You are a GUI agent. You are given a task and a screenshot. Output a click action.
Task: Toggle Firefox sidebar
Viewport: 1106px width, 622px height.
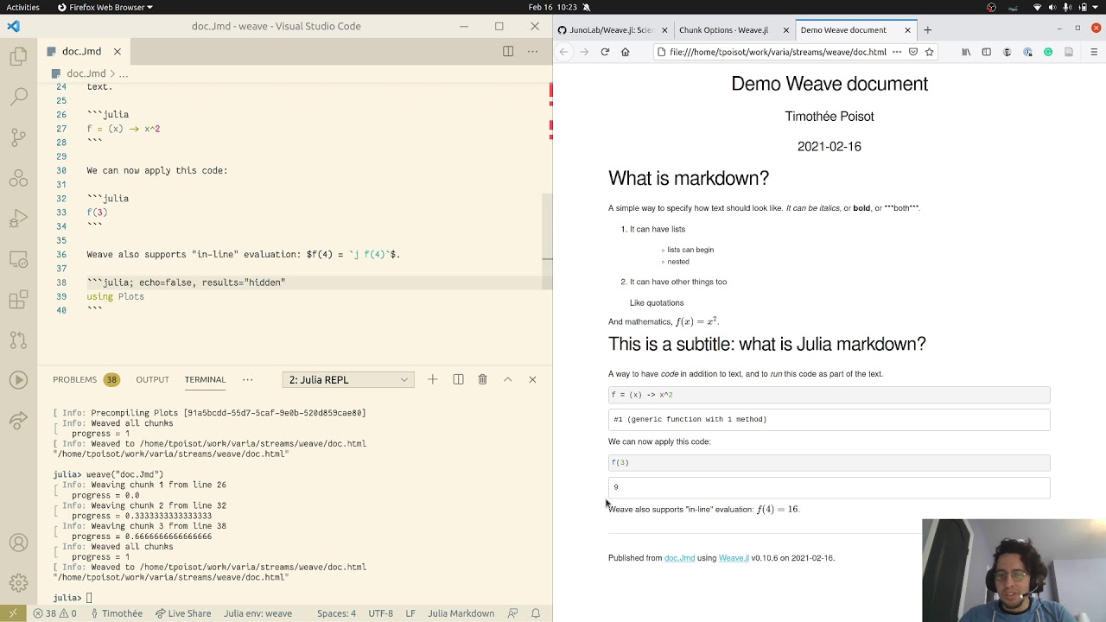987,52
